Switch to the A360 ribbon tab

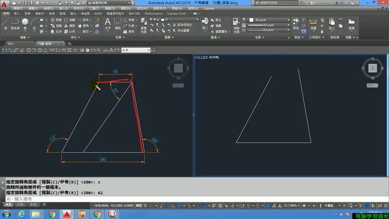pyautogui.click(x=98, y=13)
